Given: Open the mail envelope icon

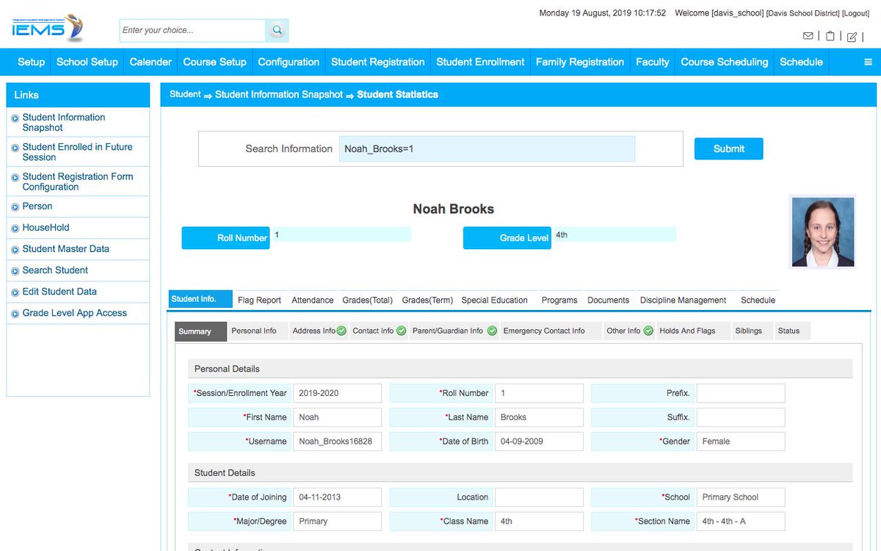Looking at the screenshot, I should click(808, 36).
